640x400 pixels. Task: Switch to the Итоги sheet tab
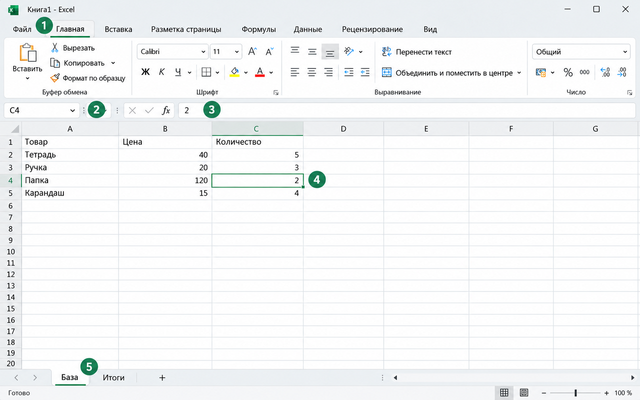click(x=113, y=377)
